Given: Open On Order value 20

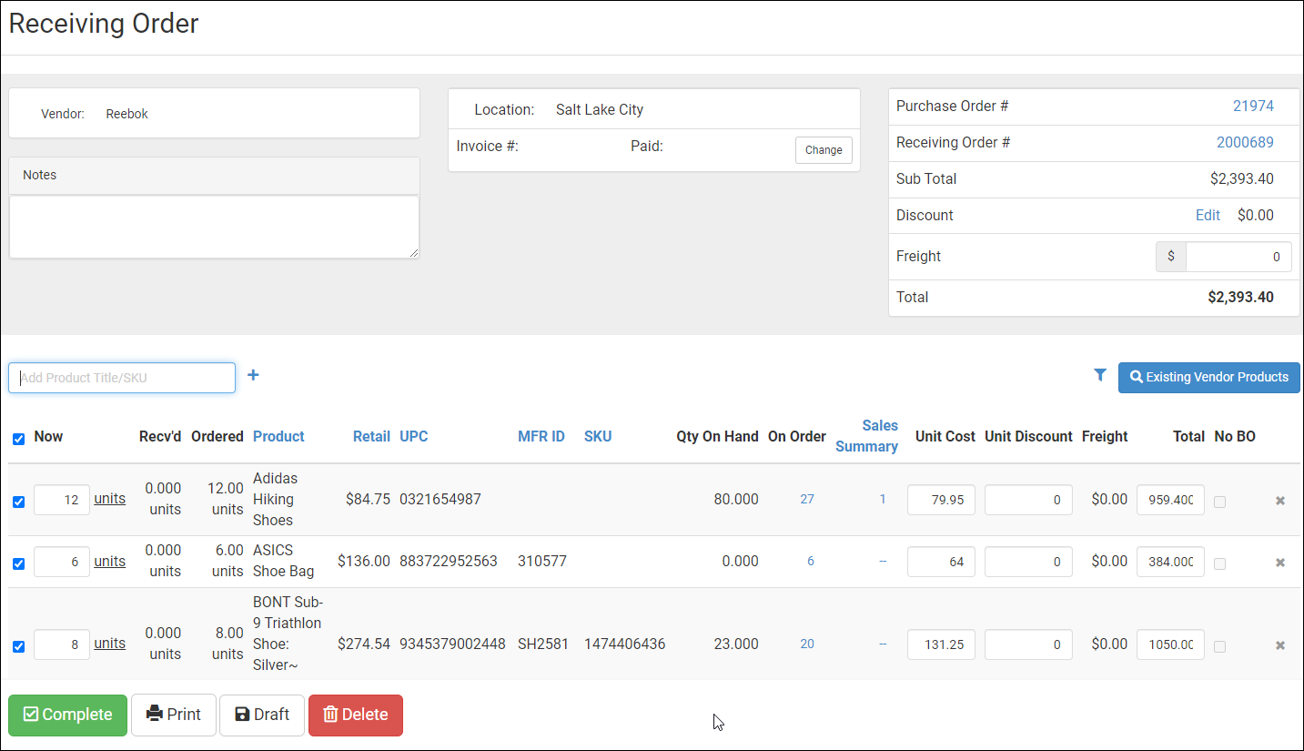Looking at the screenshot, I should click(807, 644).
